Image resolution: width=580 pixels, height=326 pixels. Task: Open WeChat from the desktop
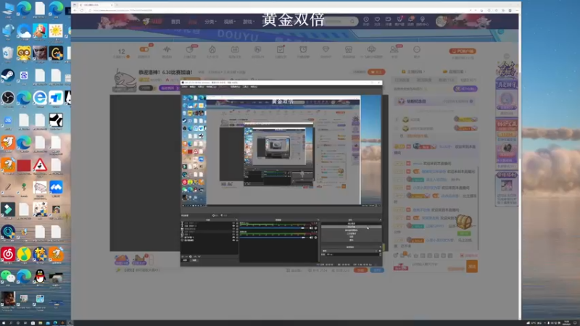tap(8, 277)
